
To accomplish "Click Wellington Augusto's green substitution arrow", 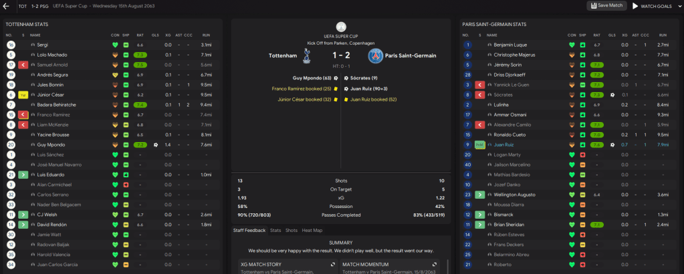I will coord(479,195).
